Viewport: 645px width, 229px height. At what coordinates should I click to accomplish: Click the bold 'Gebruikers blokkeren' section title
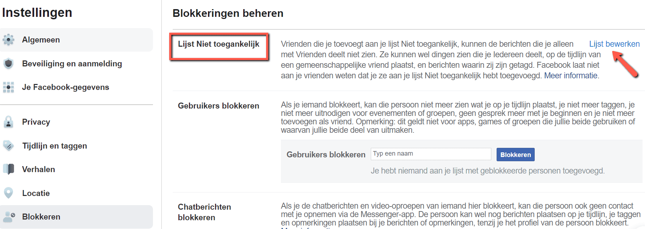219,106
